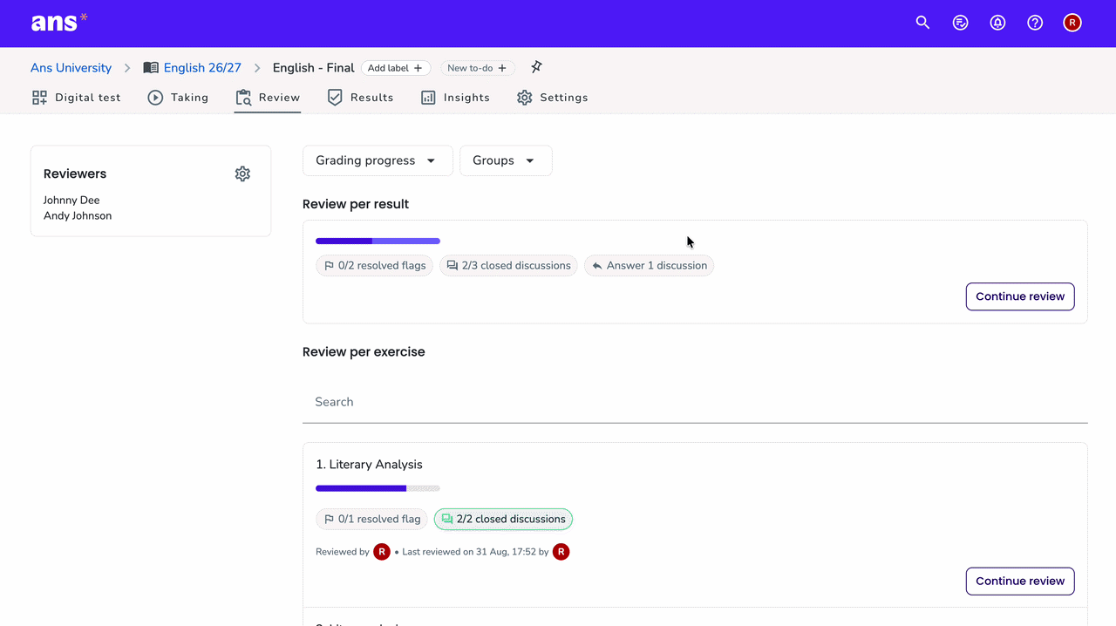Click the 2/2 closed discussions chip
Viewport: 1116px width, 626px height.
(503, 520)
